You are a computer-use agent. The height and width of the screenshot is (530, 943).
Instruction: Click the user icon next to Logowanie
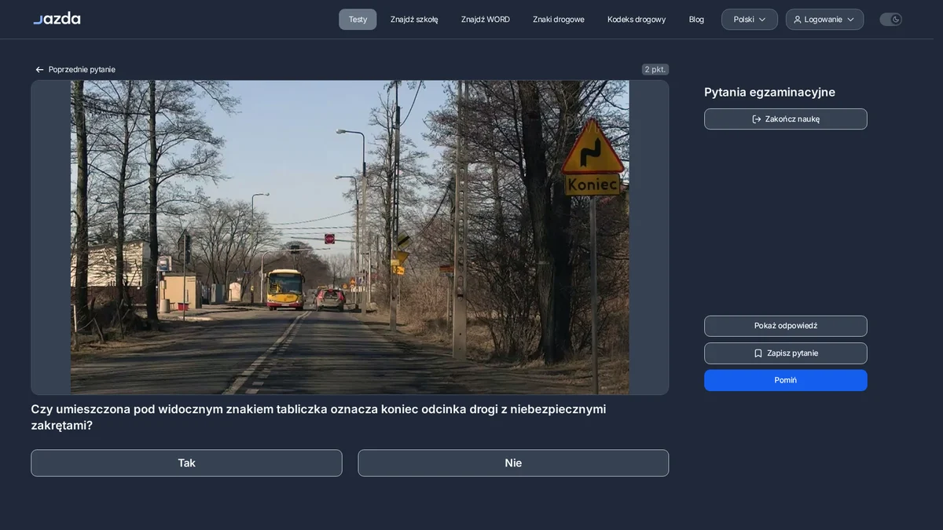(x=798, y=20)
